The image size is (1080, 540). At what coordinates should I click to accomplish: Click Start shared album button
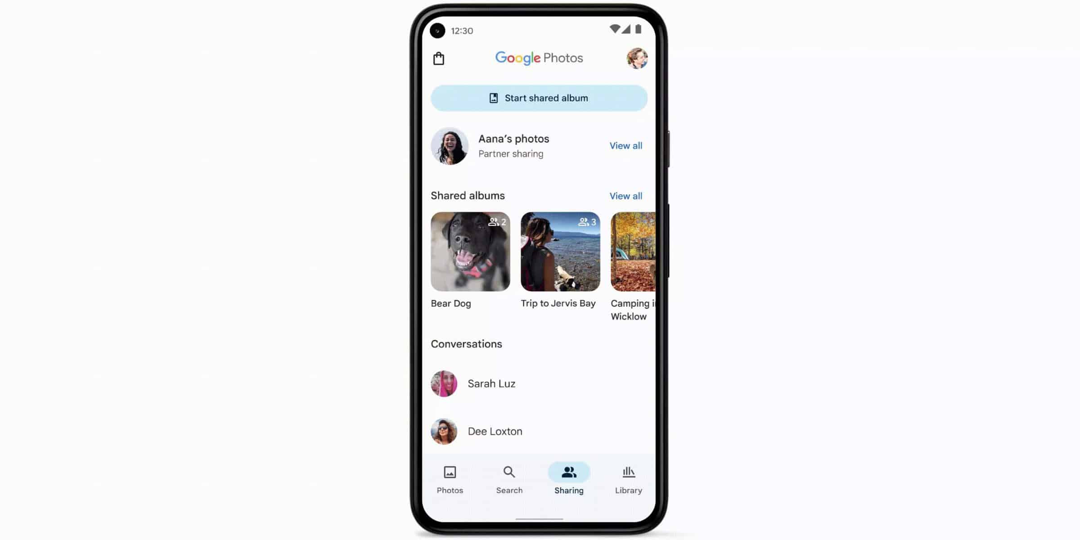[x=539, y=98]
